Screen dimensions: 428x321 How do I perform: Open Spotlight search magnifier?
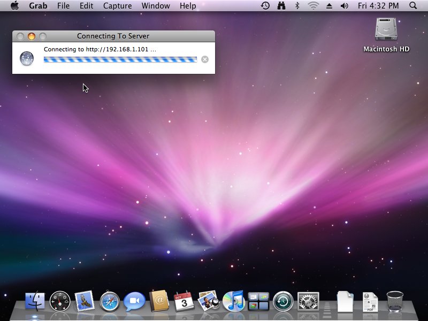[413, 6]
